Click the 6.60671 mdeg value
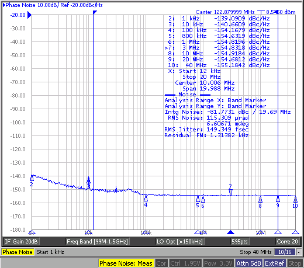304x268 pixels. point(227,124)
